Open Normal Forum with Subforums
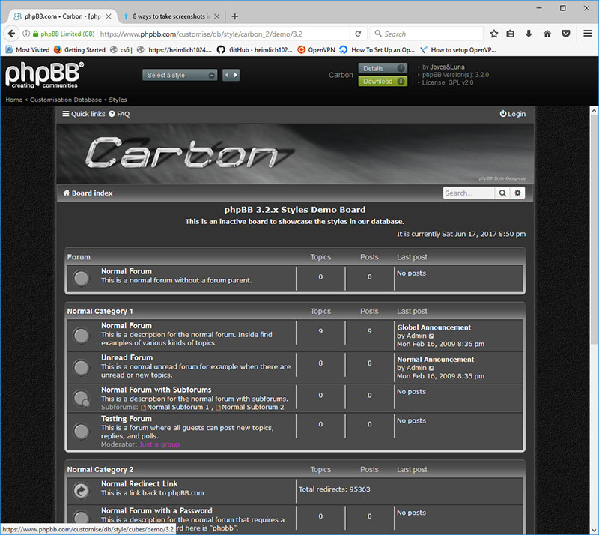The width and height of the screenshot is (599, 535). pyautogui.click(x=156, y=390)
